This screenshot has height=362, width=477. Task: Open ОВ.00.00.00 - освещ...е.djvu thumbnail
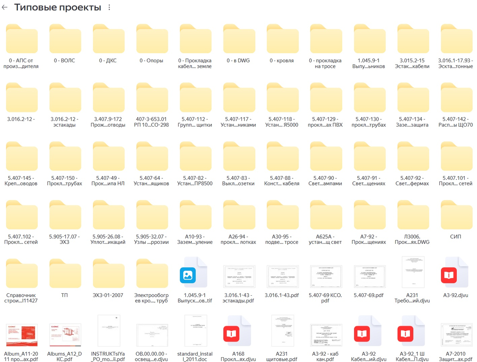[x=152, y=335]
